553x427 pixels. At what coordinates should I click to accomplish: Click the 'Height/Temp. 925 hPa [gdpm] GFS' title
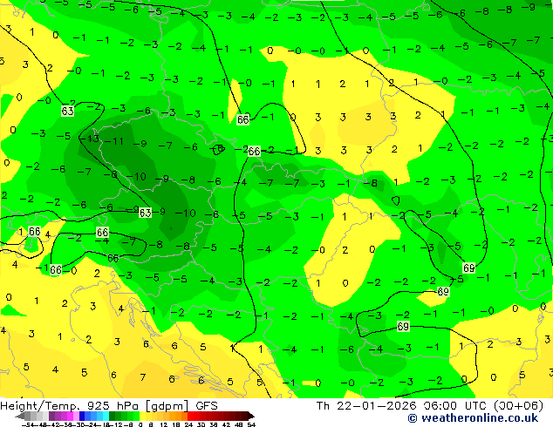click(109, 406)
